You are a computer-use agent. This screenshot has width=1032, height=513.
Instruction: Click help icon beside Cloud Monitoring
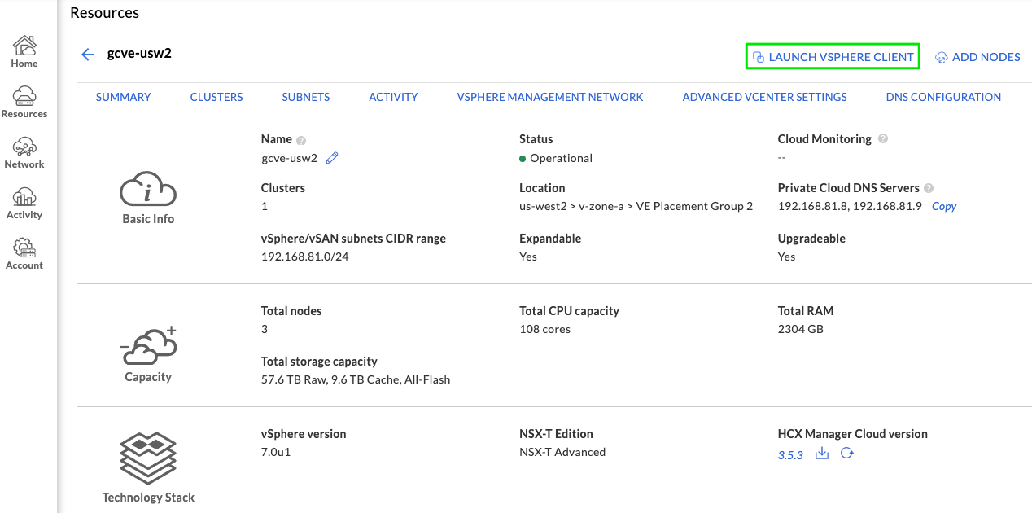pos(883,139)
